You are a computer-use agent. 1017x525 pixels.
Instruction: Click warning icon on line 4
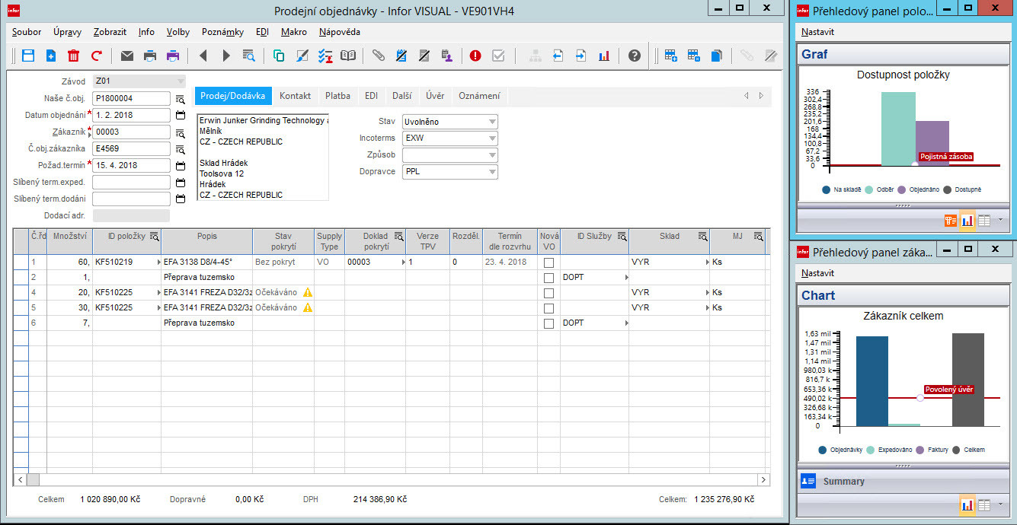[x=308, y=292]
